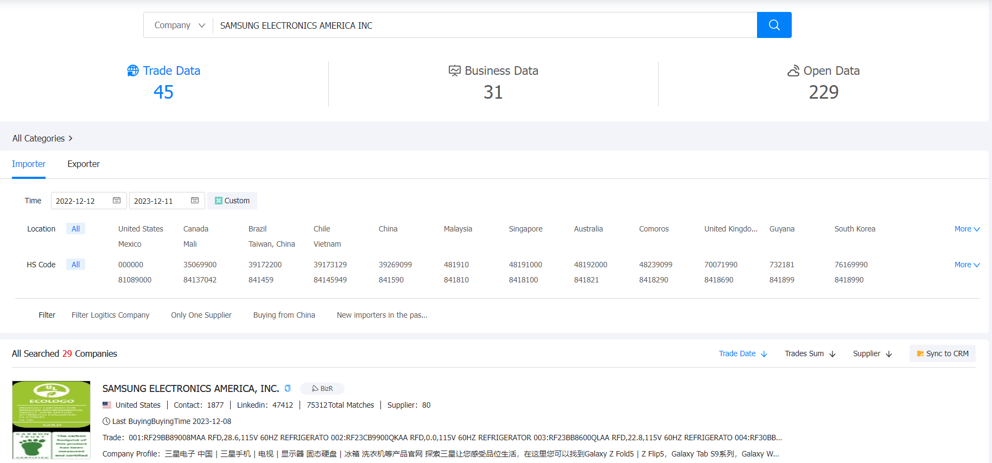
Task: Sort results by Trade Date
Action: [x=743, y=353]
